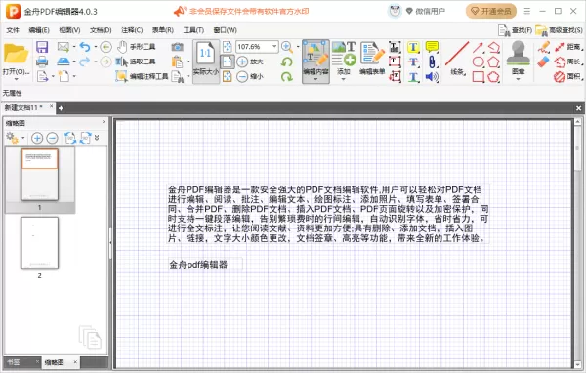Click the blue speaker sound icon

[432, 77]
